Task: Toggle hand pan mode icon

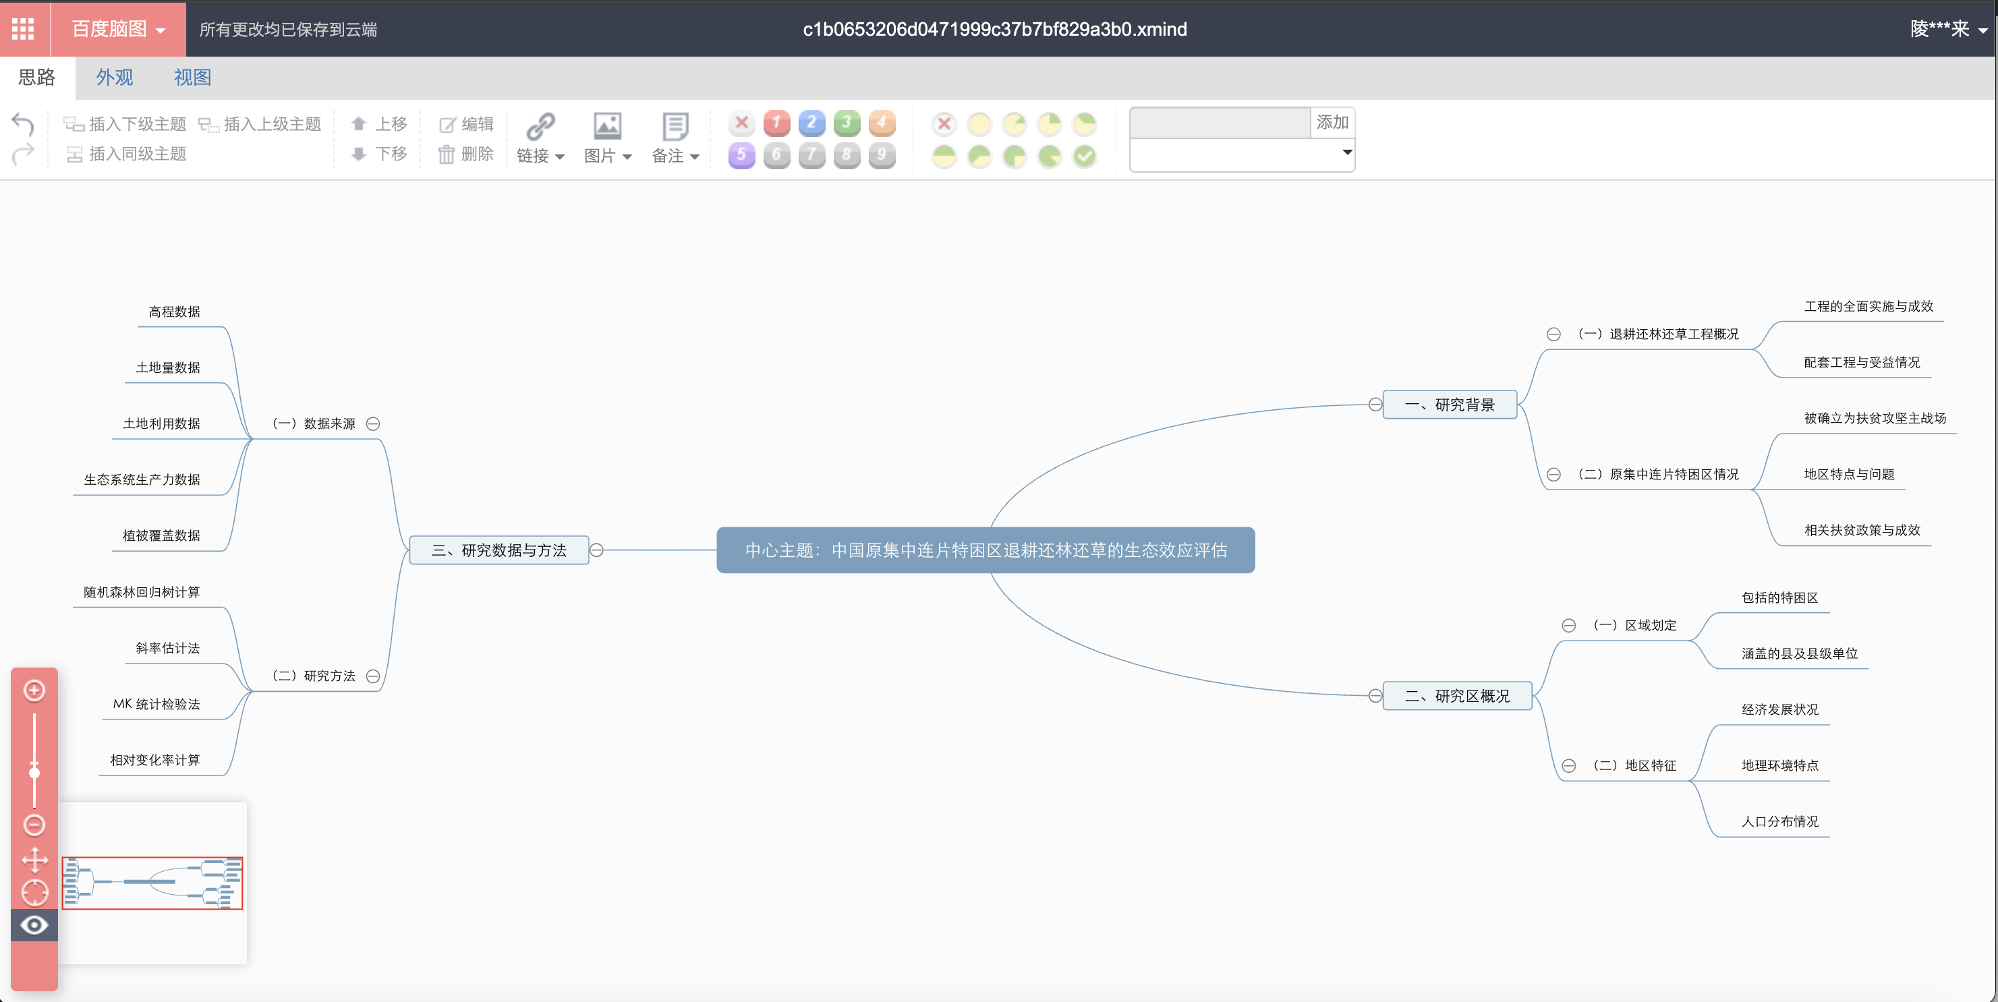Action: (34, 859)
